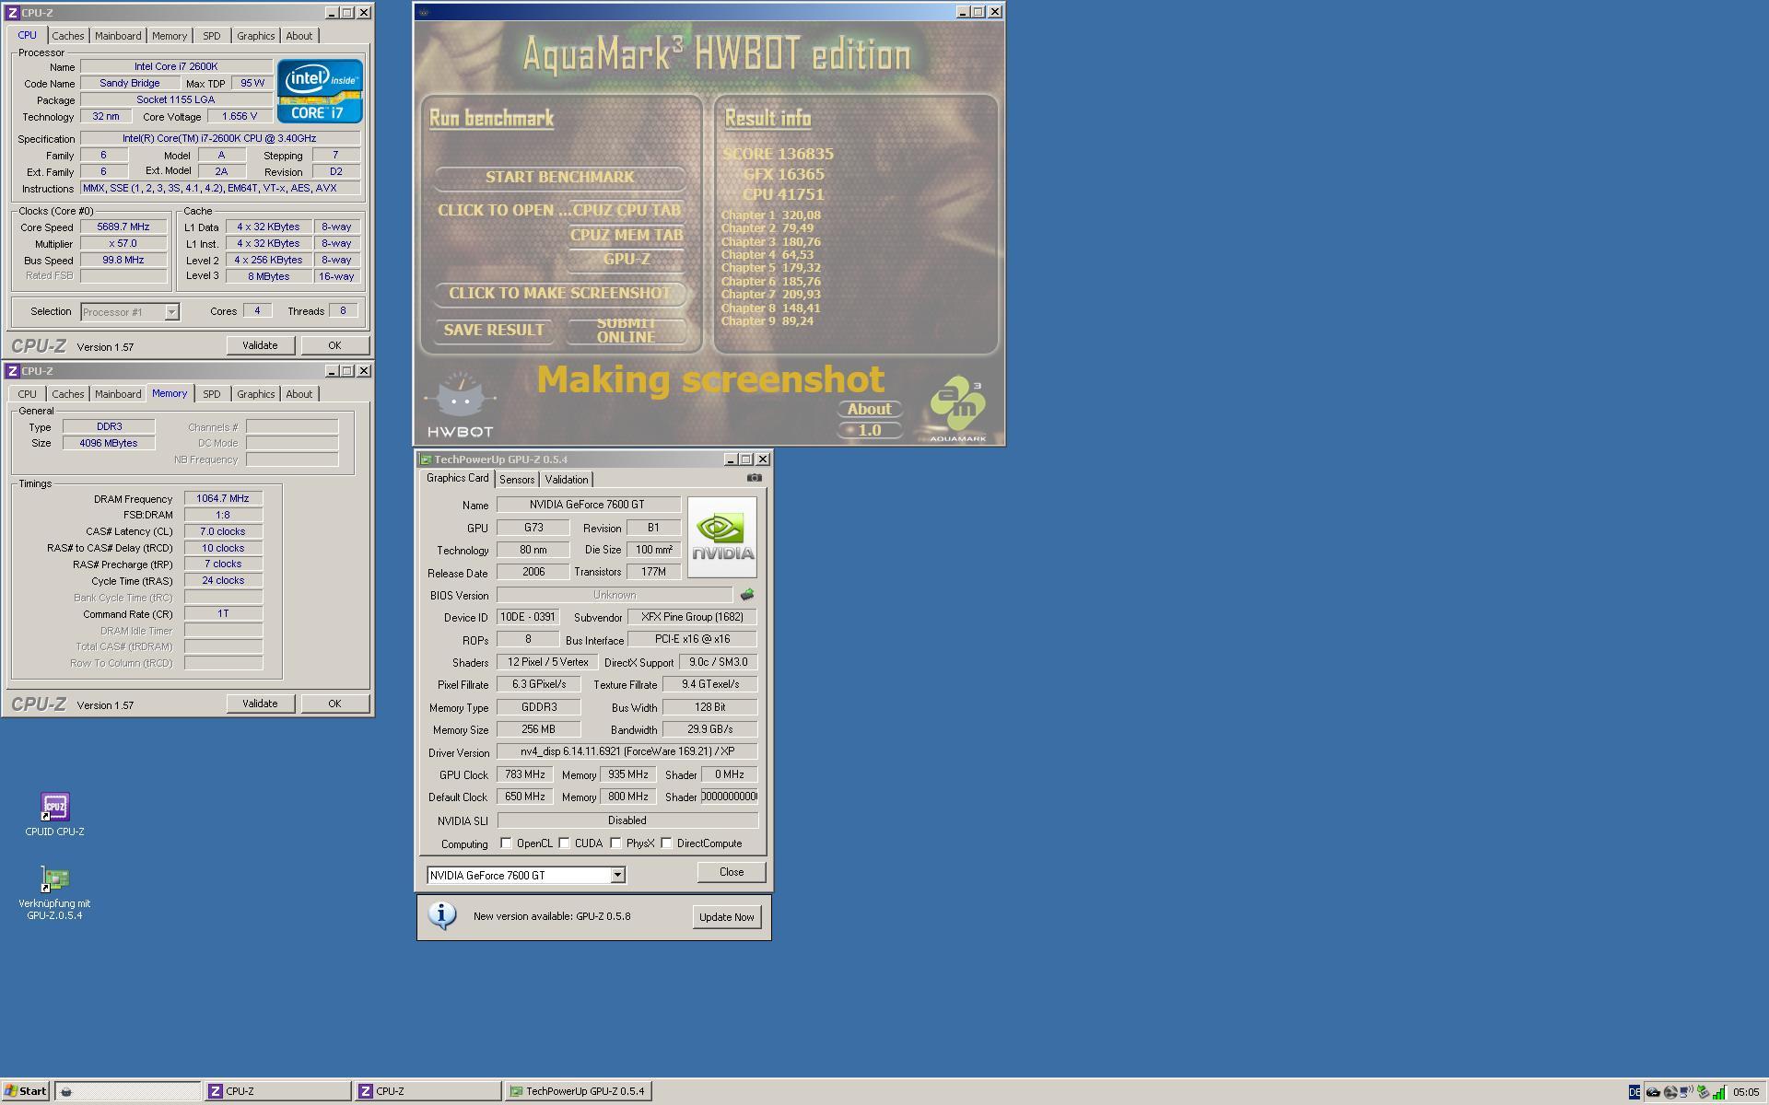Click the GPU-Z button in AquaMark

(627, 260)
